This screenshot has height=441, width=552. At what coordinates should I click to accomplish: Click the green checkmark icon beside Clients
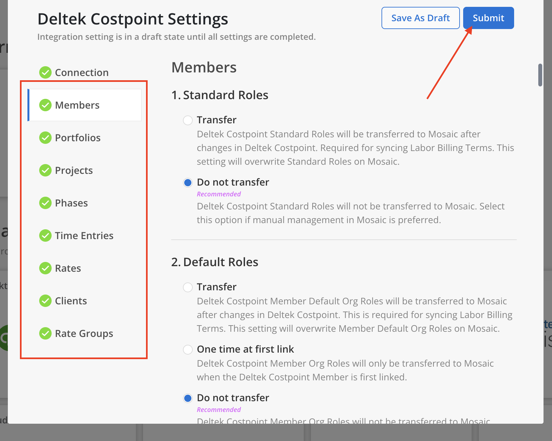[45, 301]
